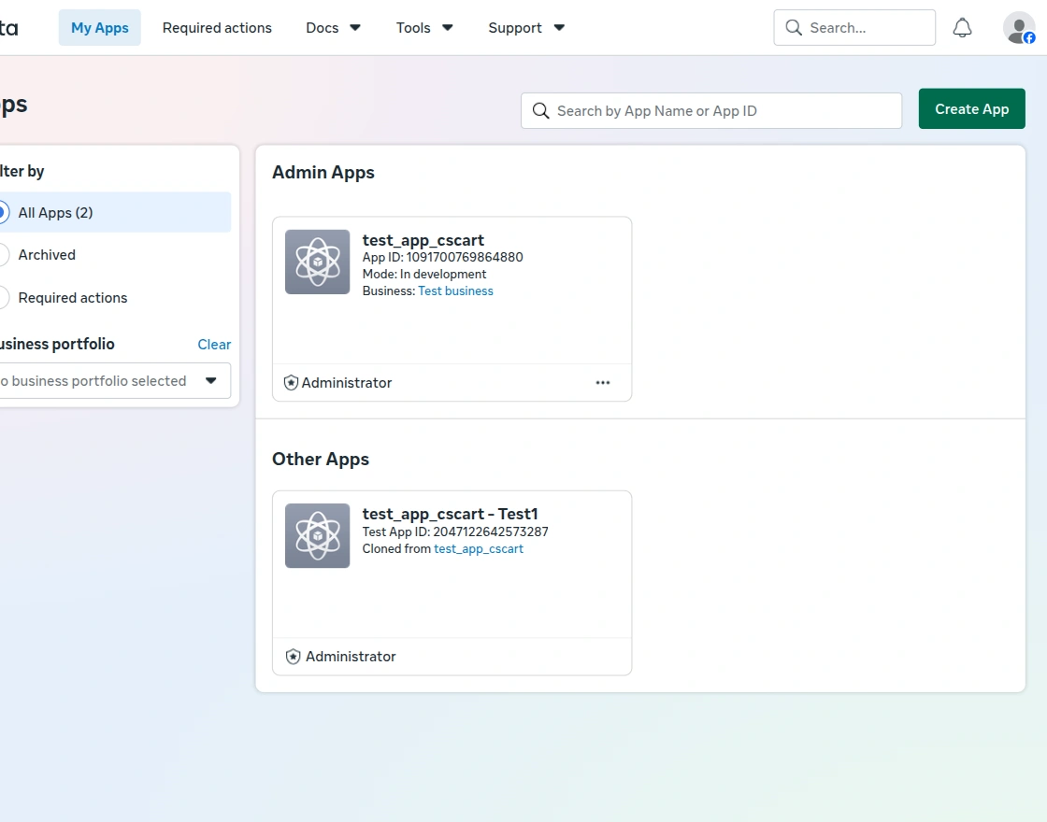Click the test_app_cscart - Test1 app icon
Screen dimensions: 1047x822
click(317, 536)
